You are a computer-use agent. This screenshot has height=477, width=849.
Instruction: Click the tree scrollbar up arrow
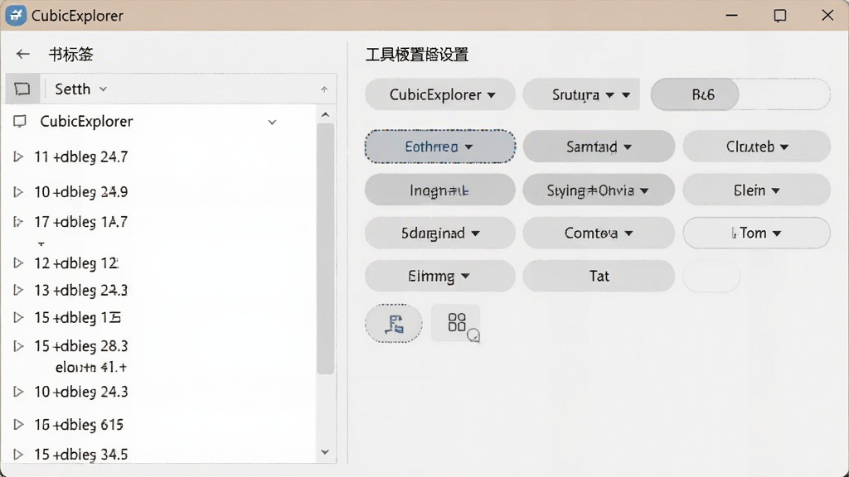325,114
